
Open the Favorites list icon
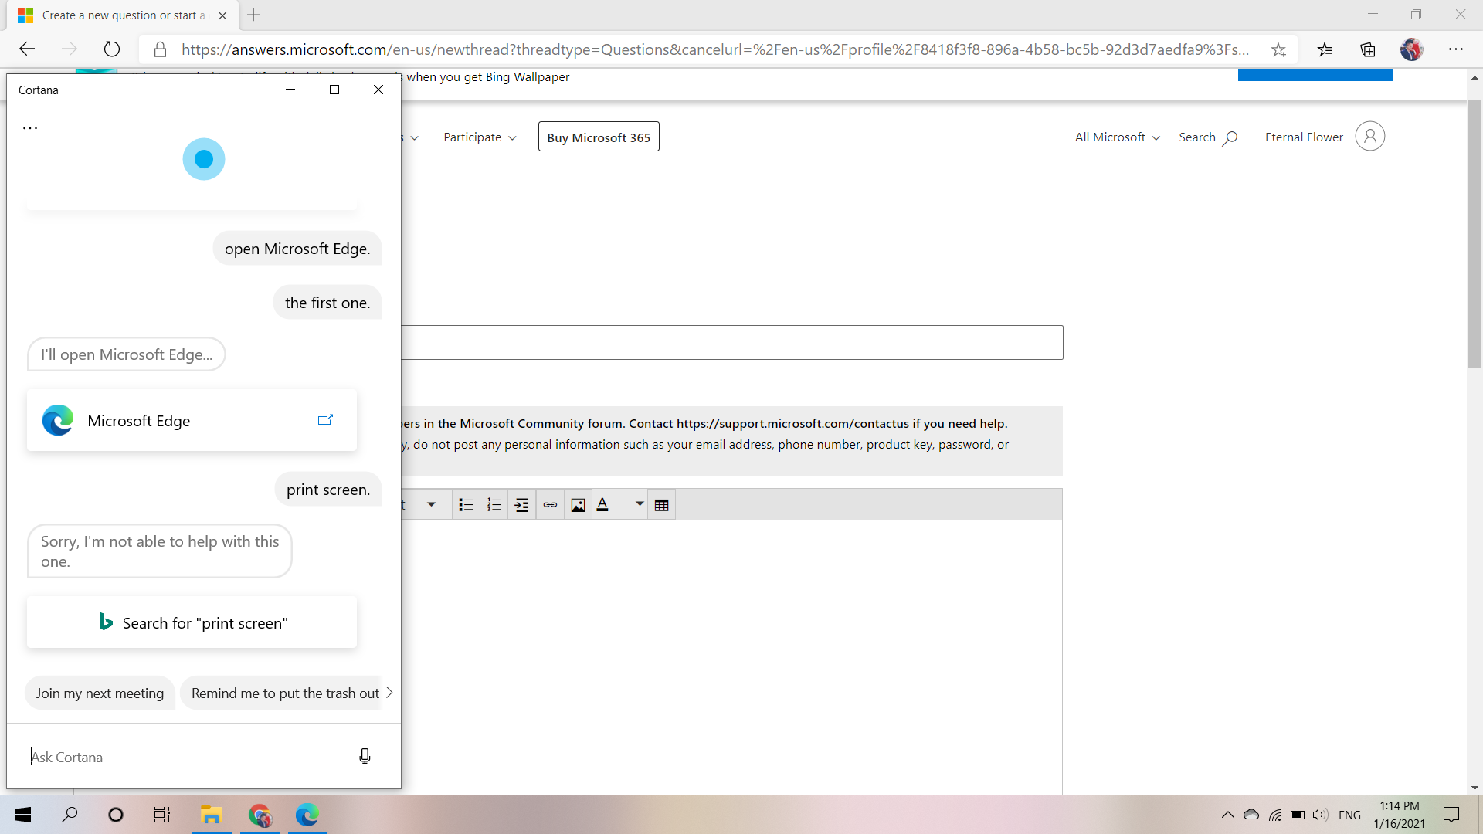[1325, 49]
